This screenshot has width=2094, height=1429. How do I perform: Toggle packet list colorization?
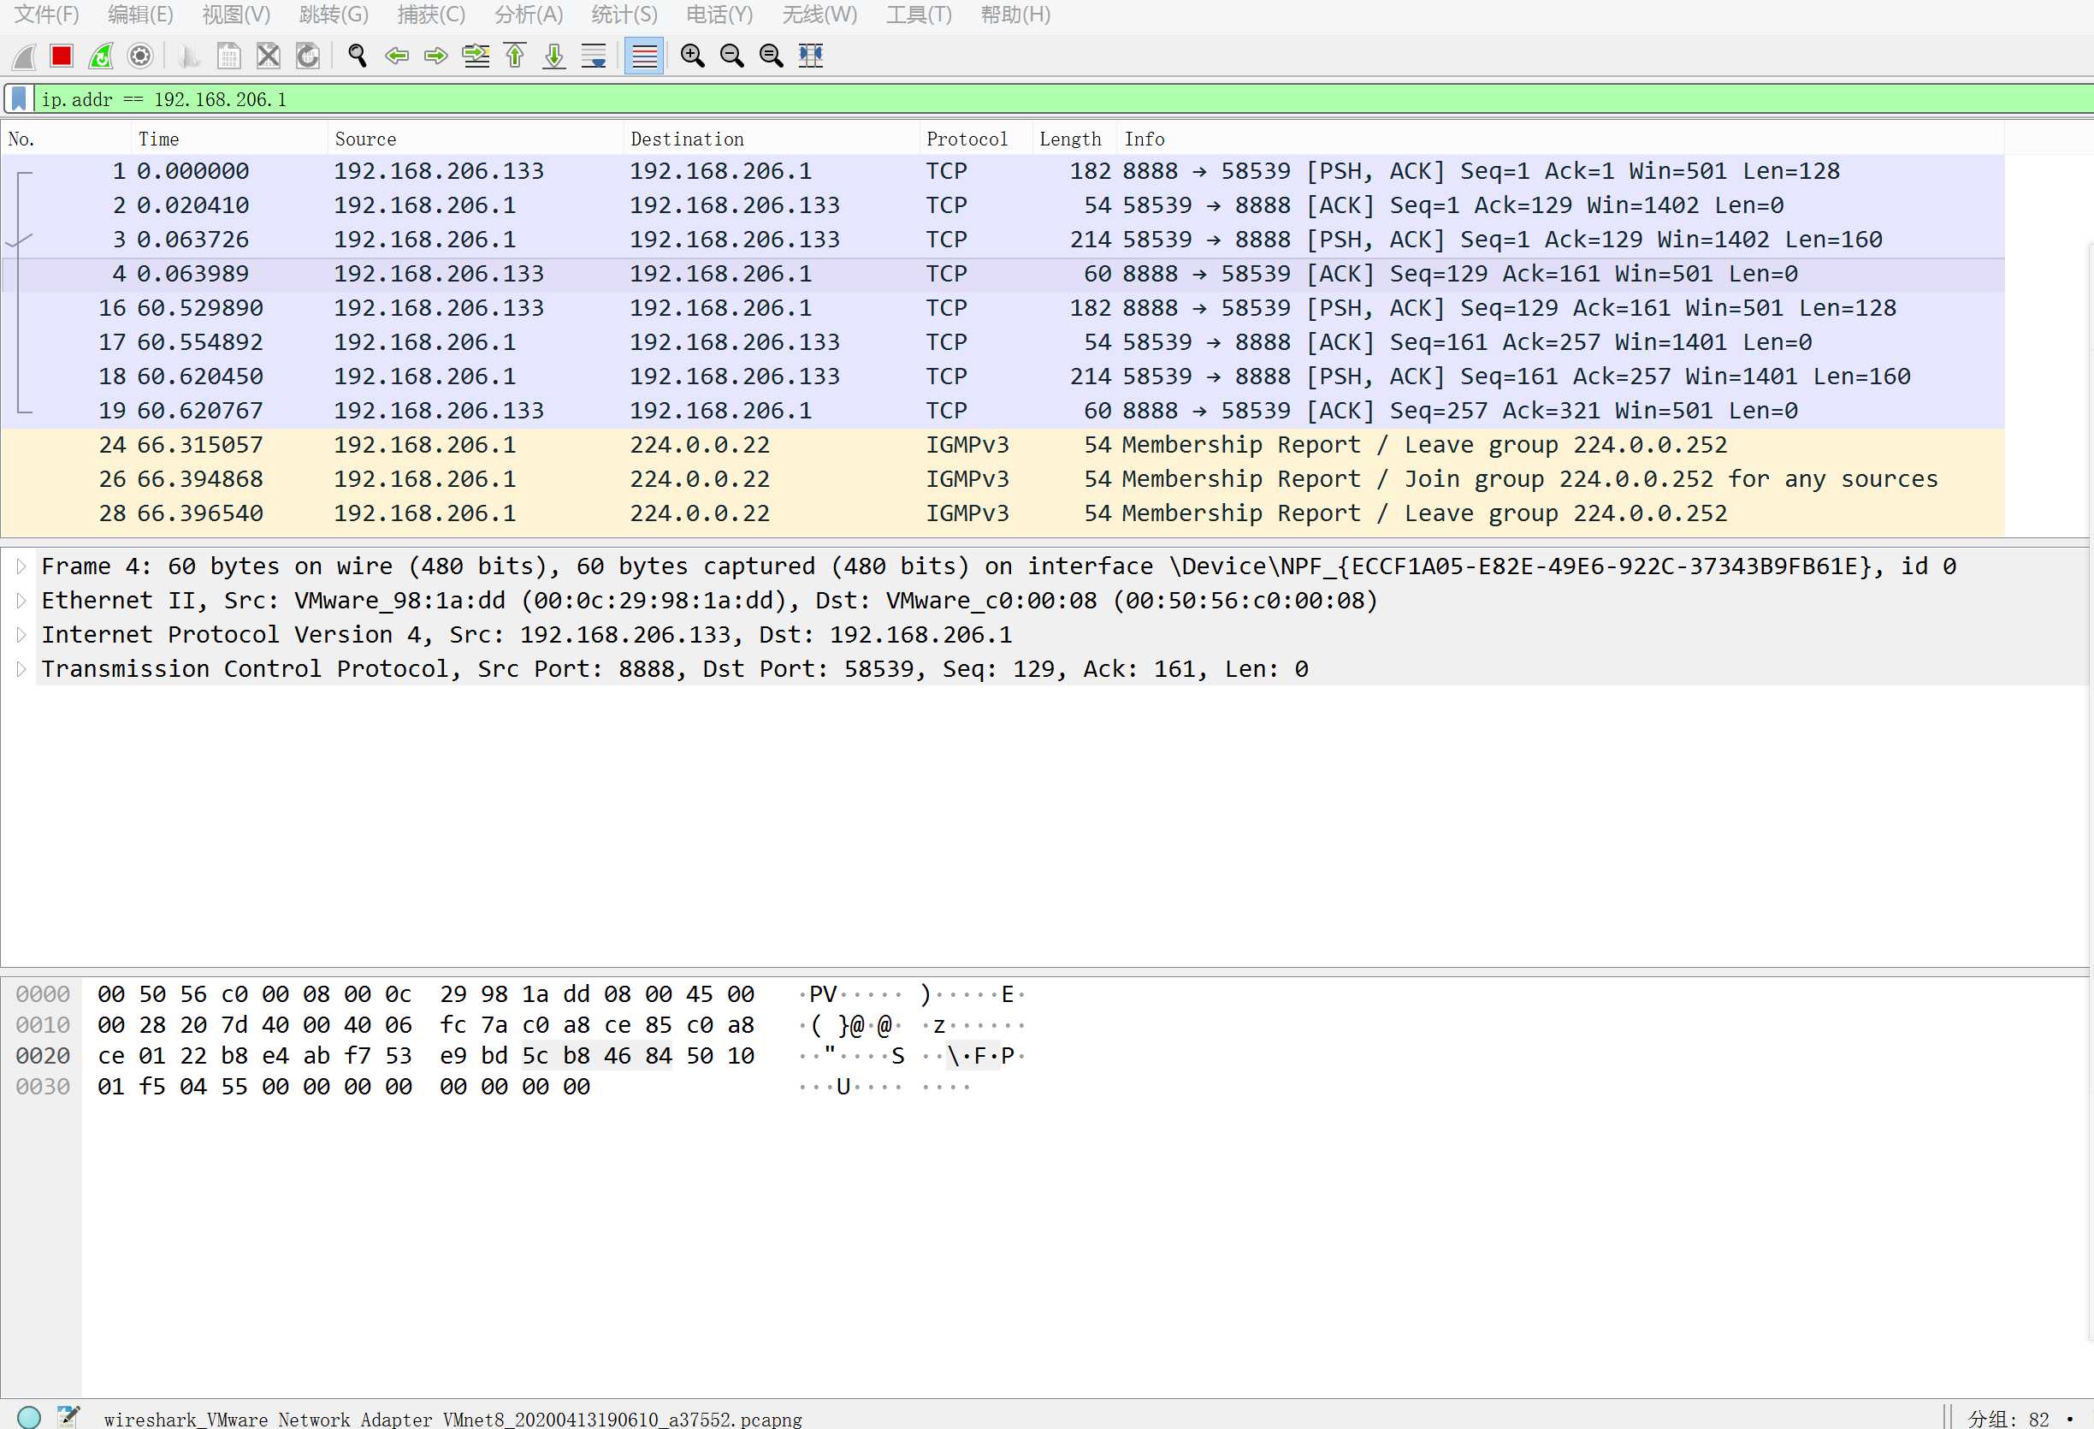pos(644,56)
